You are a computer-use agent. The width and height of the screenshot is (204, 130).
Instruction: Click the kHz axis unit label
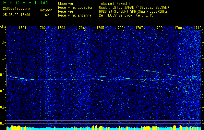click(3, 26)
